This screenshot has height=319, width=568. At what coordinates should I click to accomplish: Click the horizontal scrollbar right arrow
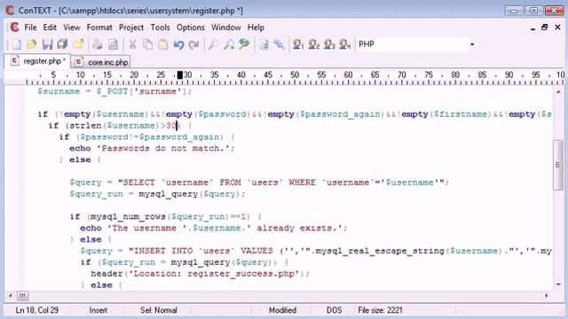(547, 295)
